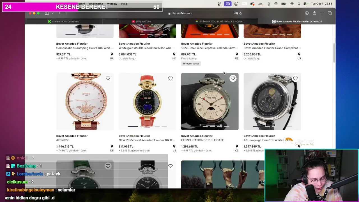Click price 1.291.618 TL
This screenshot has width=359, height=202.
click(x=190, y=146)
